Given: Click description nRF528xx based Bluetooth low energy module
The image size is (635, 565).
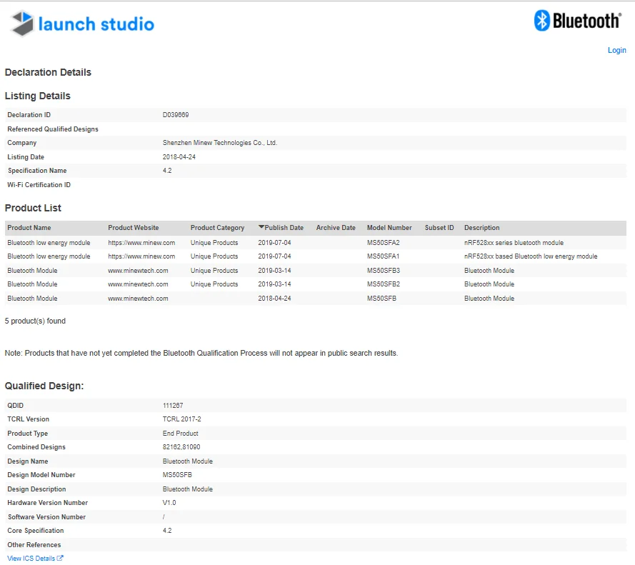Looking at the screenshot, I should (x=531, y=256).
